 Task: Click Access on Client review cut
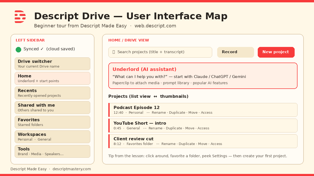pyautogui.click(x=216, y=144)
